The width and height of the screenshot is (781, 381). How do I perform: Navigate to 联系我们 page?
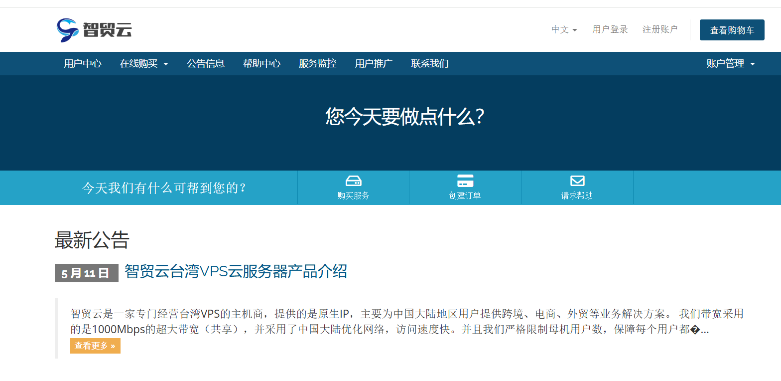[430, 63]
